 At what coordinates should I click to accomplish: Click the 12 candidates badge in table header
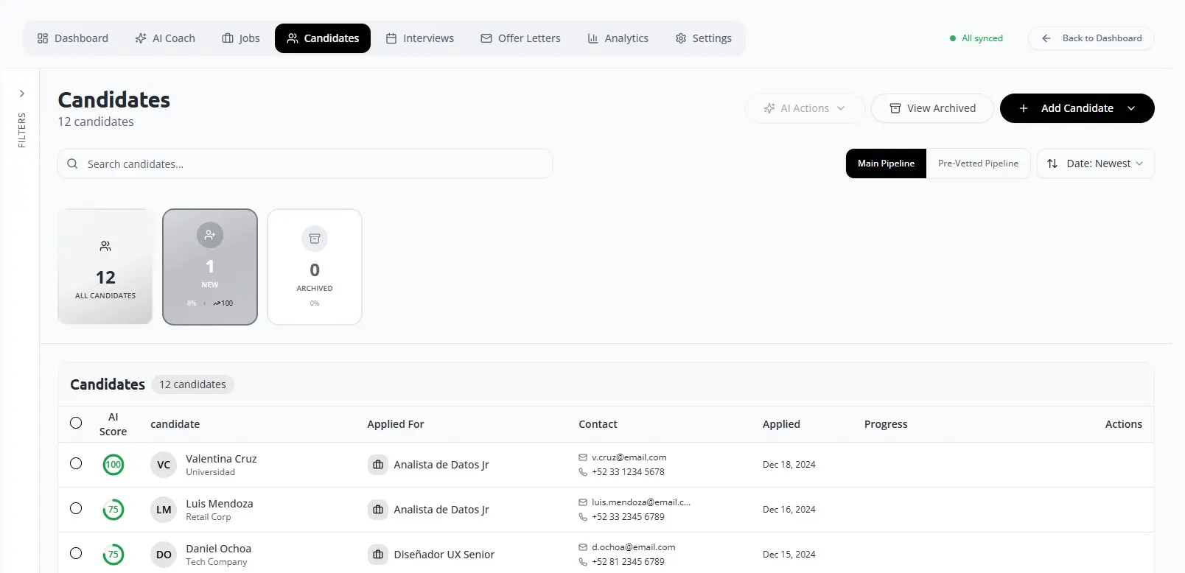(x=193, y=384)
